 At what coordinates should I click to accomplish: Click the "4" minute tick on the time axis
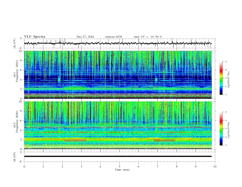pos(100,167)
